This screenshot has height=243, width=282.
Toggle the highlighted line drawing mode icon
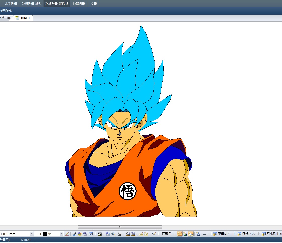tap(180, 234)
